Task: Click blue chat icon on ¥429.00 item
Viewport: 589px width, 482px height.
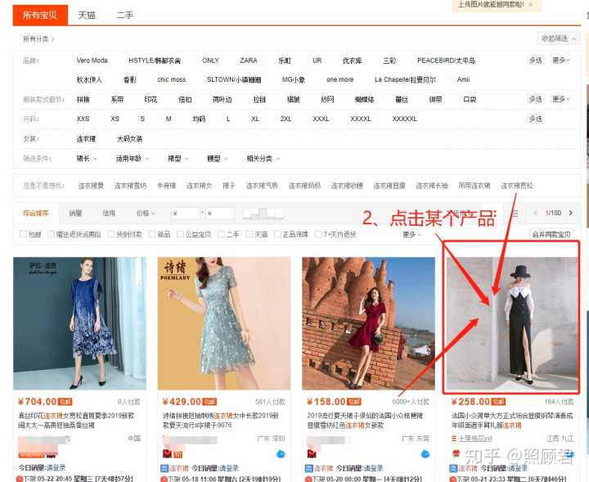Action: (281, 454)
